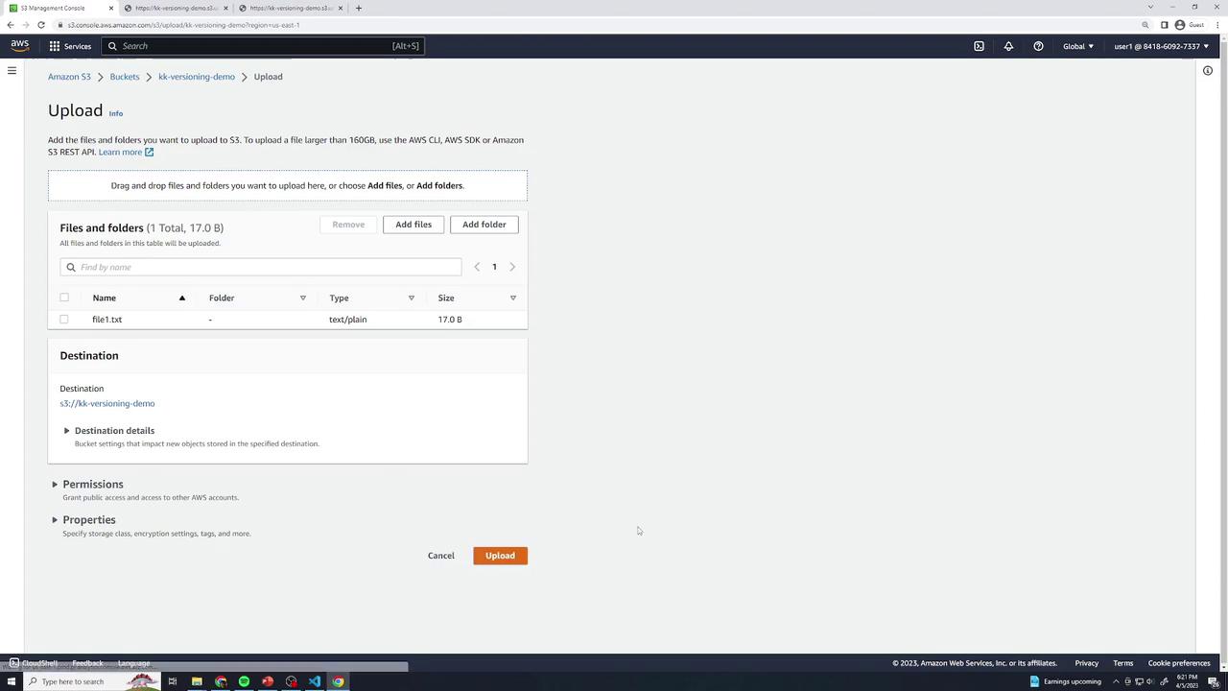The height and width of the screenshot is (691, 1228).
Task: Click the Add files button
Action: tap(413, 225)
